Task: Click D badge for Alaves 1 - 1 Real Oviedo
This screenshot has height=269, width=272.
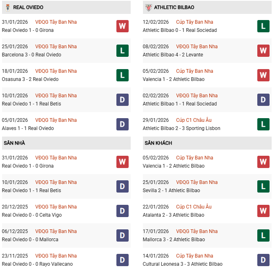Action: pos(122,124)
